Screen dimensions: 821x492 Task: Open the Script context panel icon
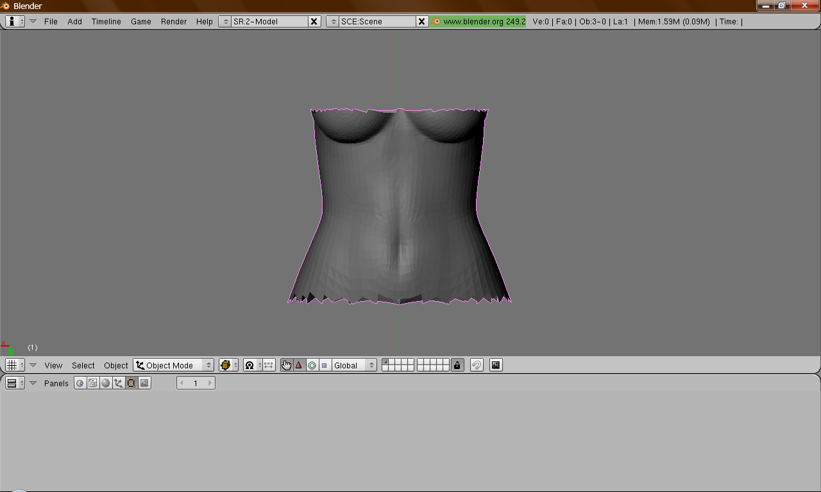coord(93,383)
